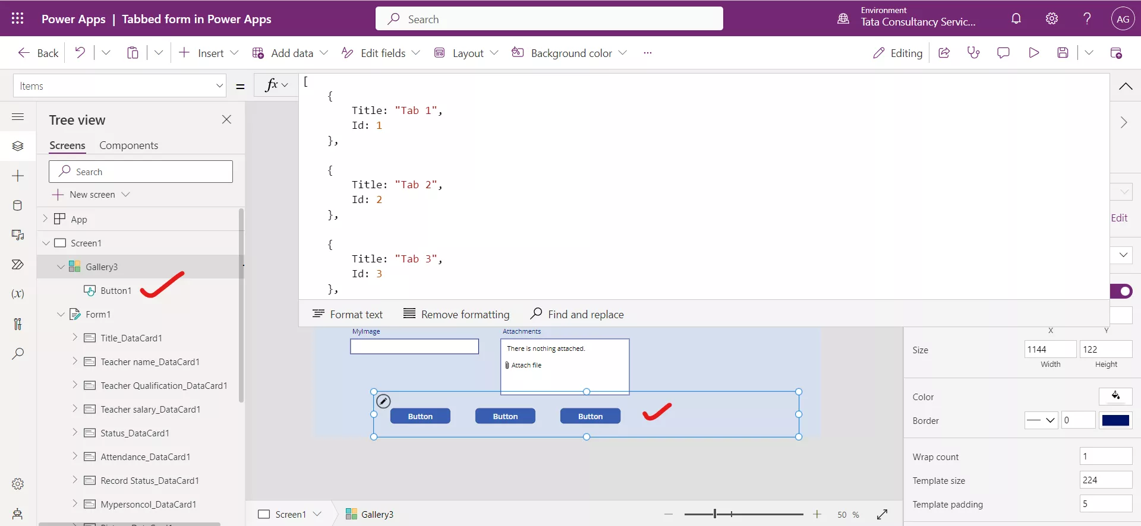Click Format text in formula bar
The height and width of the screenshot is (526, 1141).
coord(348,314)
